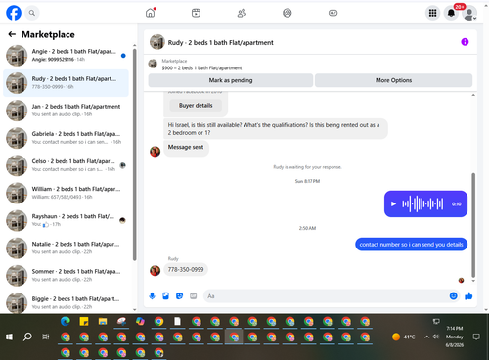
Task: Click the voice clip microphone icon
Action: click(x=152, y=296)
